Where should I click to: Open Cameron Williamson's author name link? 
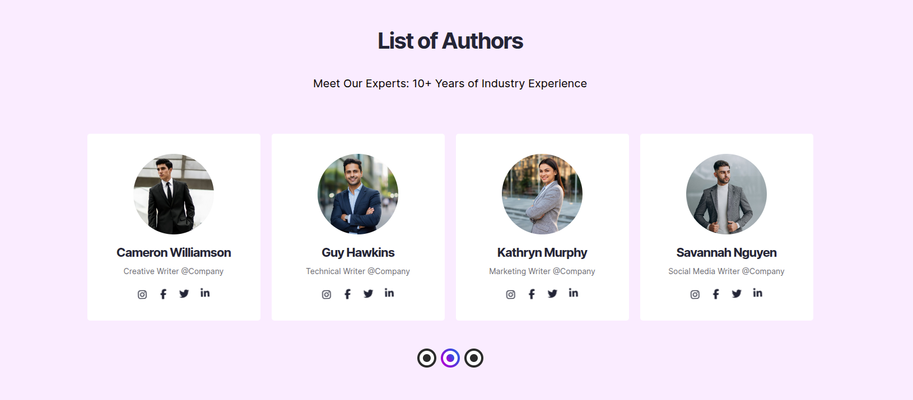point(174,253)
